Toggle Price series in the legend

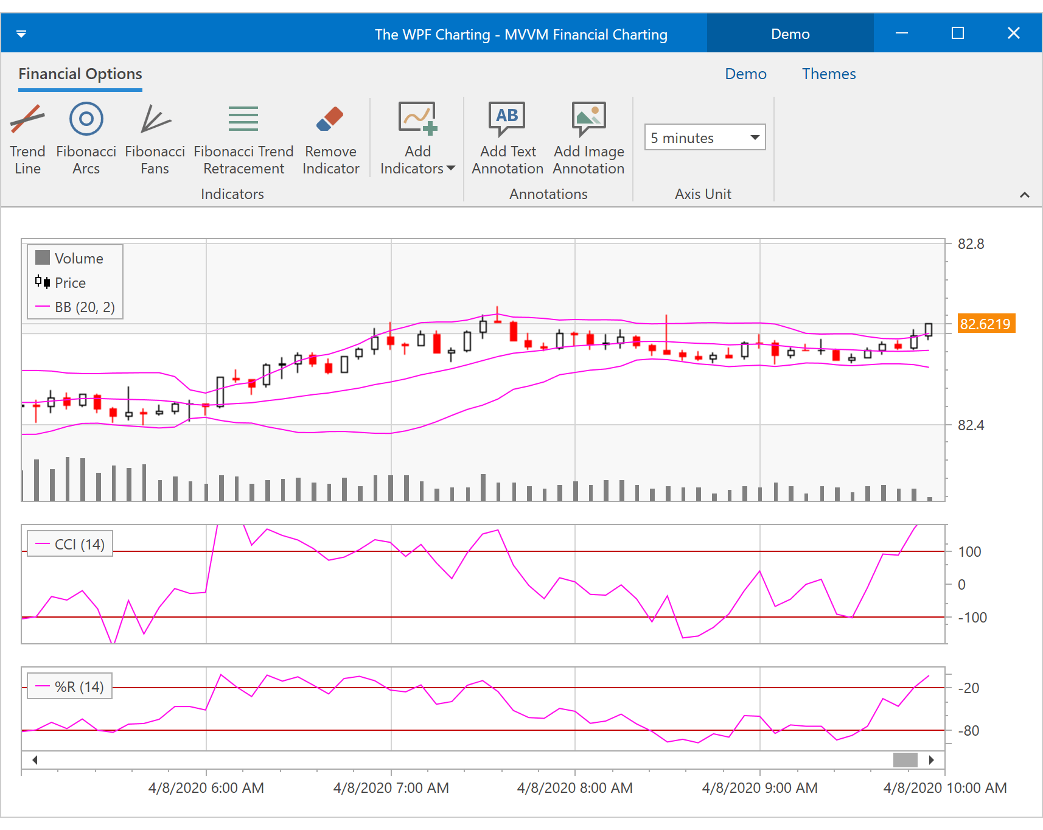pos(61,282)
